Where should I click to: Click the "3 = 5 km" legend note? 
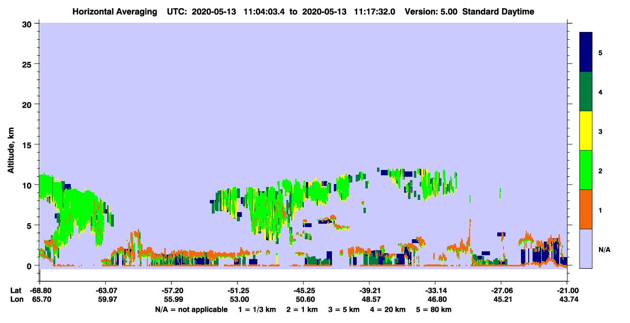345,309
